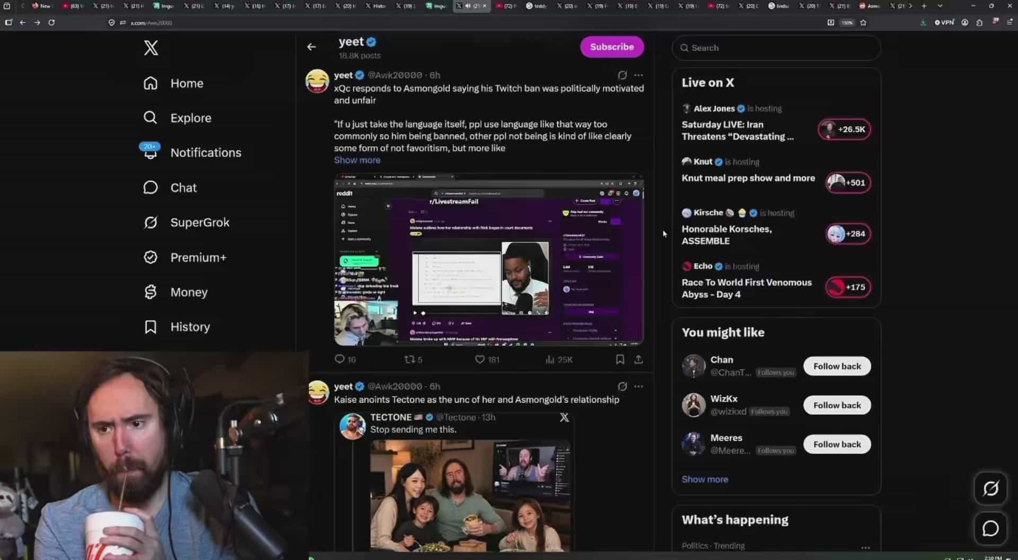The image size is (1018, 560).
Task: Click the verified badge next to yeet header name
Action: (372, 42)
